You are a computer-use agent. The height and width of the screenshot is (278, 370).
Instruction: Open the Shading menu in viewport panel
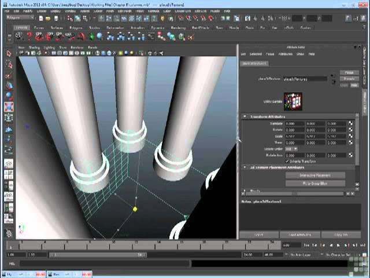(35, 47)
